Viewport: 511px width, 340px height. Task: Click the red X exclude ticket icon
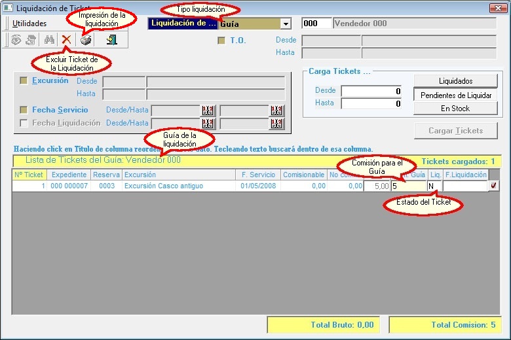tap(66, 40)
